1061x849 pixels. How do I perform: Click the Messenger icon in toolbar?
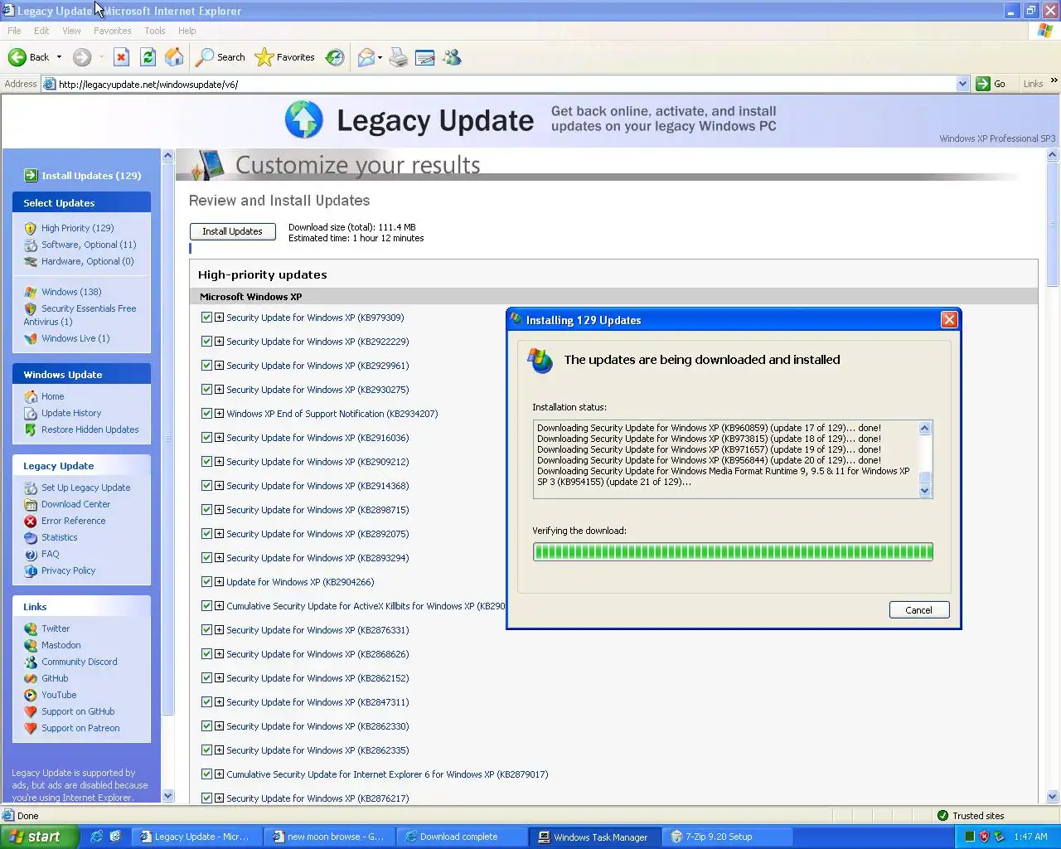(452, 57)
